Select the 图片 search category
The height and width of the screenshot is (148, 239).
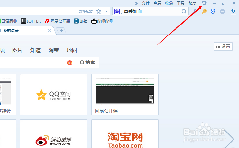click(17, 50)
